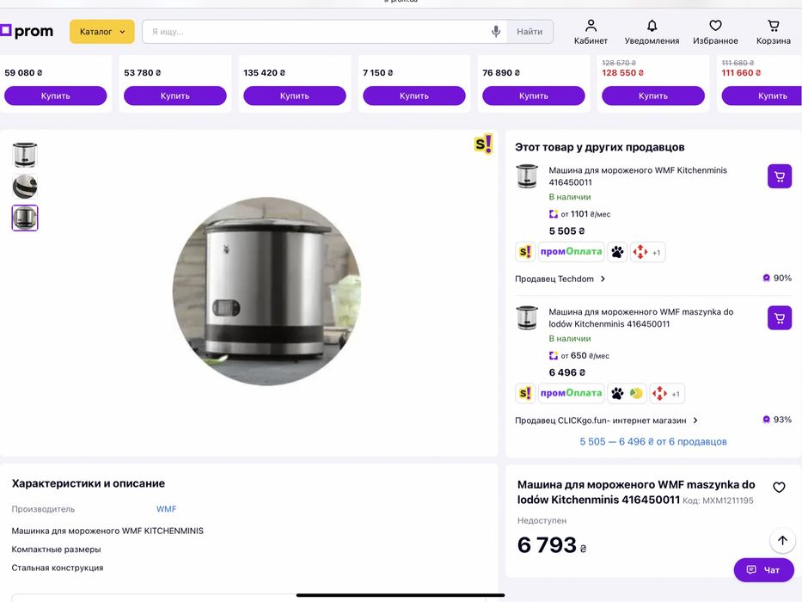Viewport: 802px width, 602px height.
Task: Click red Nova Poshta icon in CLICKgo.fun offer
Action: click(659, 393)
